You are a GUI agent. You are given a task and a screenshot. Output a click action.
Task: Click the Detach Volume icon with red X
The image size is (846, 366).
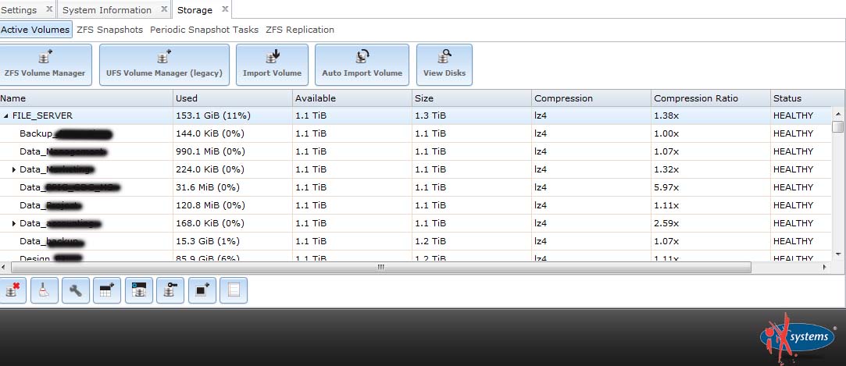(12, 290)
